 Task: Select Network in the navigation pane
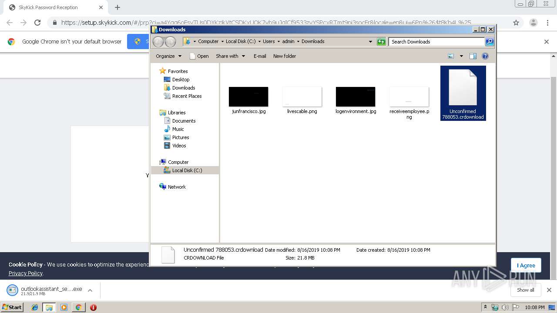(x=173, y=187)
